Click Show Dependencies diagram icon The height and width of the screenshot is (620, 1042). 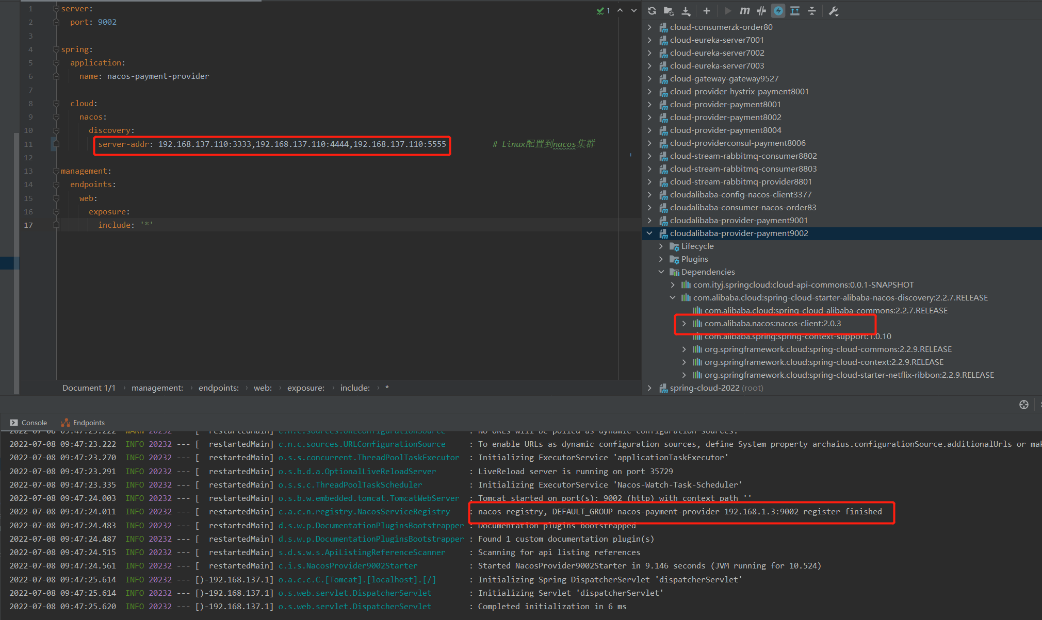pos(795,11)
